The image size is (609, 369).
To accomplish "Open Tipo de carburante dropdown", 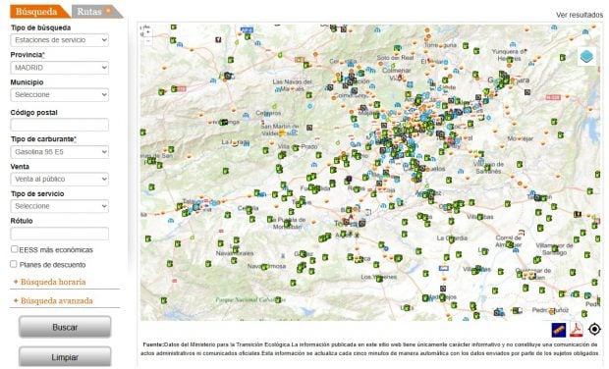I will point(59,152).
